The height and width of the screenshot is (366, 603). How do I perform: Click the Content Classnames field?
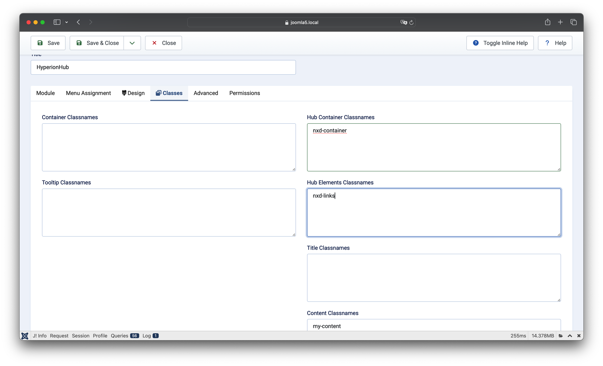434,325
